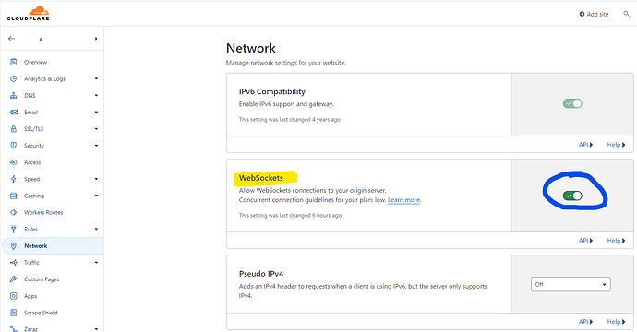Open the SSL/TLS lock icon
Screen dimensions: 637x332
click(14, 129)
